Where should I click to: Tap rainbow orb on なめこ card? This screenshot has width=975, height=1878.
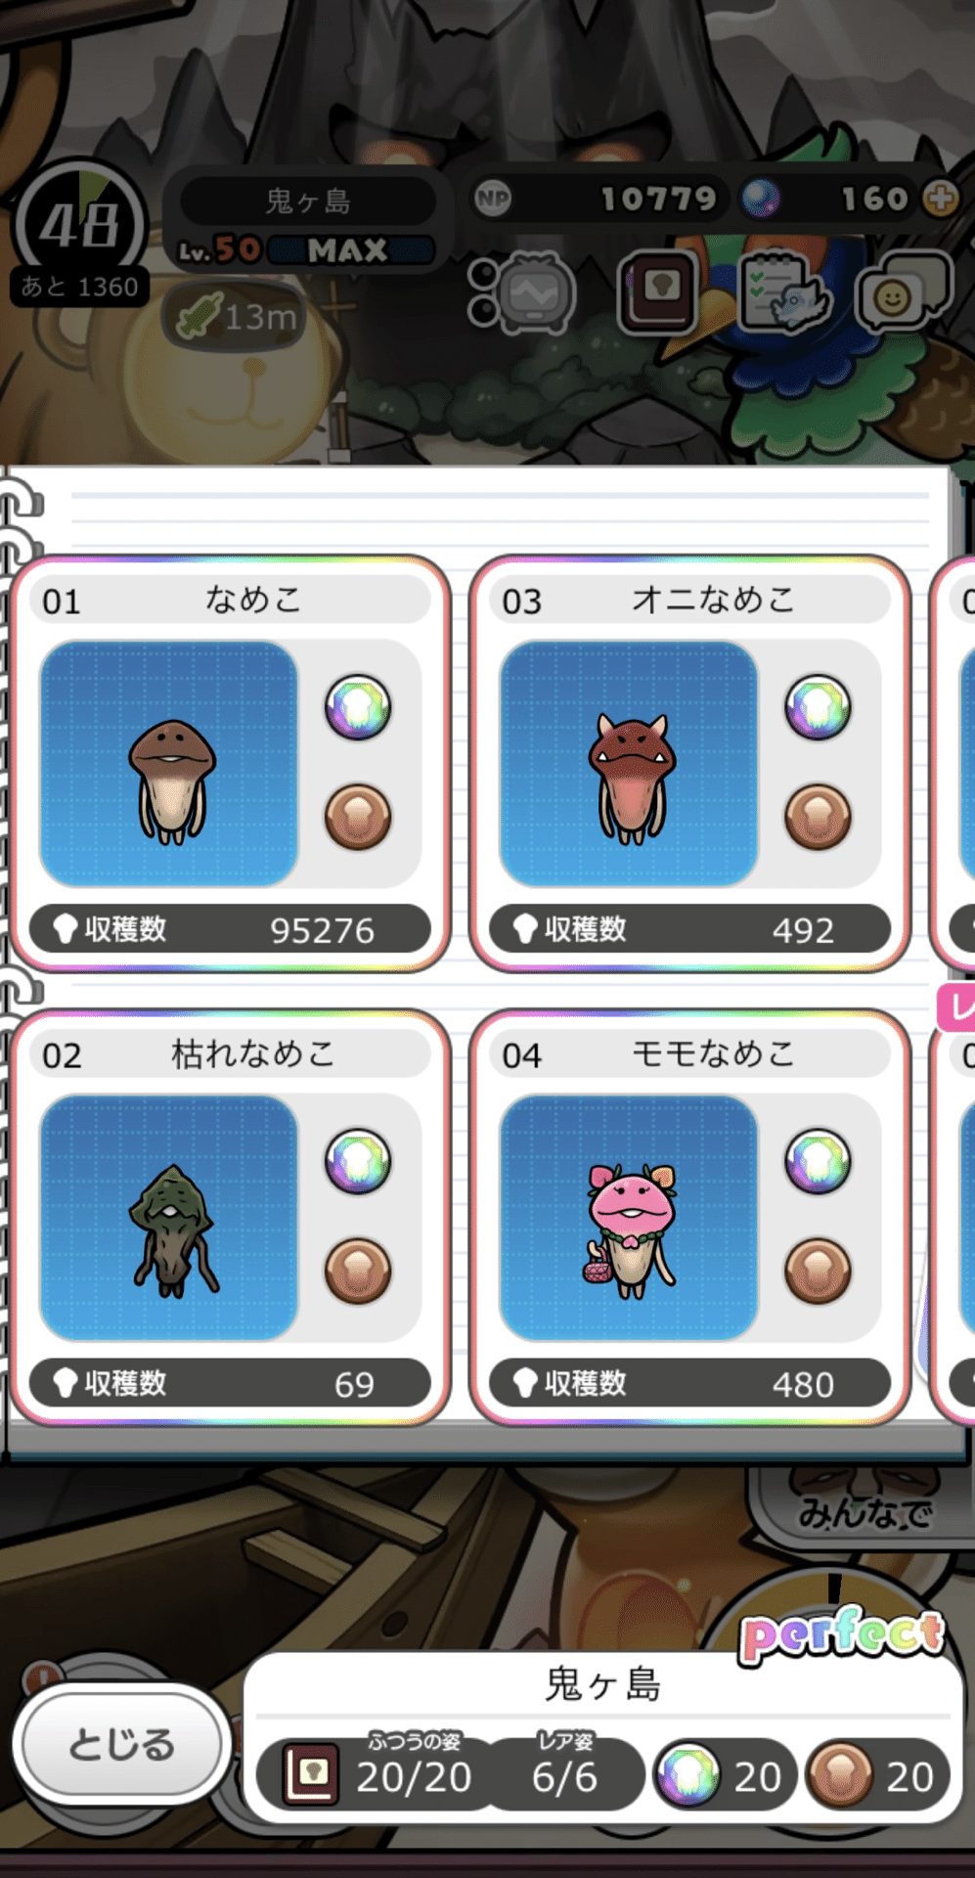click(x=358, y=706)
